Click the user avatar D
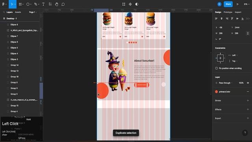This screenshot has width=252, height=142. 219,4
